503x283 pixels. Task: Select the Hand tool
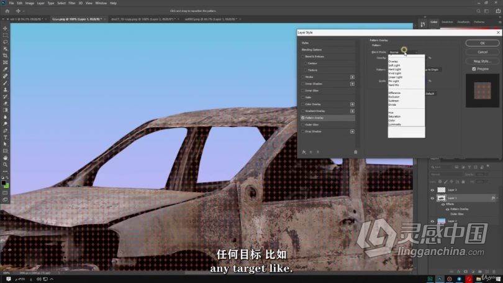5,158
